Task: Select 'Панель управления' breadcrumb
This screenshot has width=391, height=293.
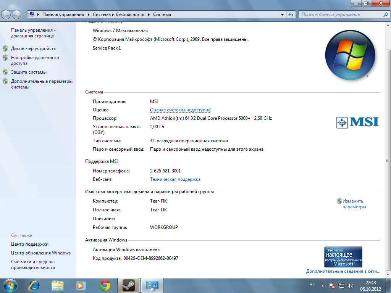Action: pos(63,14)
